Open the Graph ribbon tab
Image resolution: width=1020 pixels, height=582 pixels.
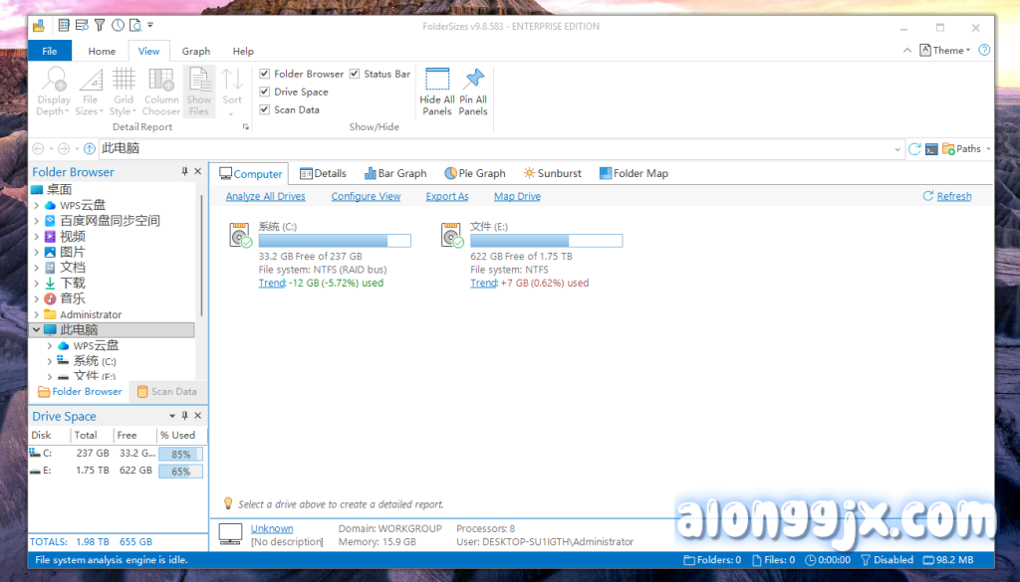[196, 51]
